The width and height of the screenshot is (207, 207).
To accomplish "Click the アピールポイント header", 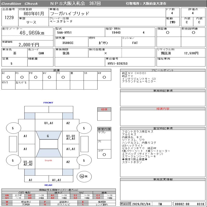I will click(163, 70).
